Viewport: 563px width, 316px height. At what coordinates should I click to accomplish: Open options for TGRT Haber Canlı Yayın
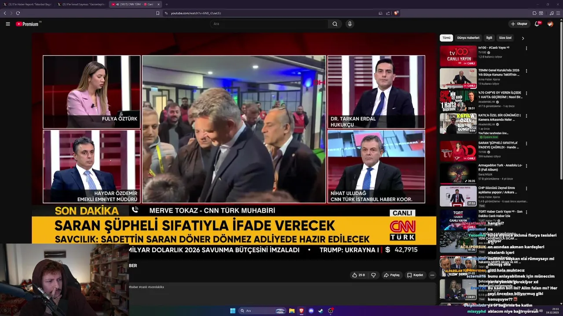[x=526, y=212]
